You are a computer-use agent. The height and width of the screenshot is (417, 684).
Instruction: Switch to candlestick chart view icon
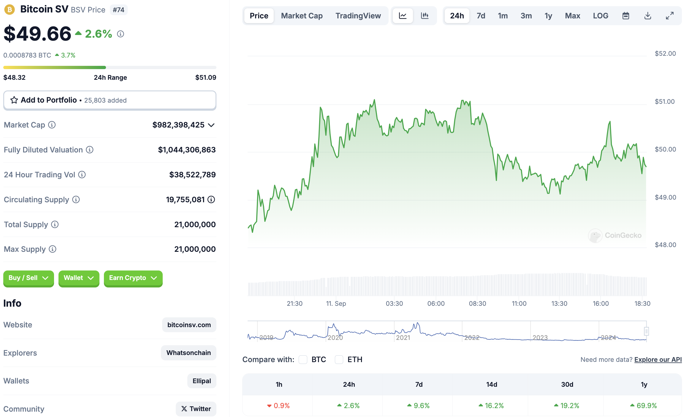pos(425,16)
